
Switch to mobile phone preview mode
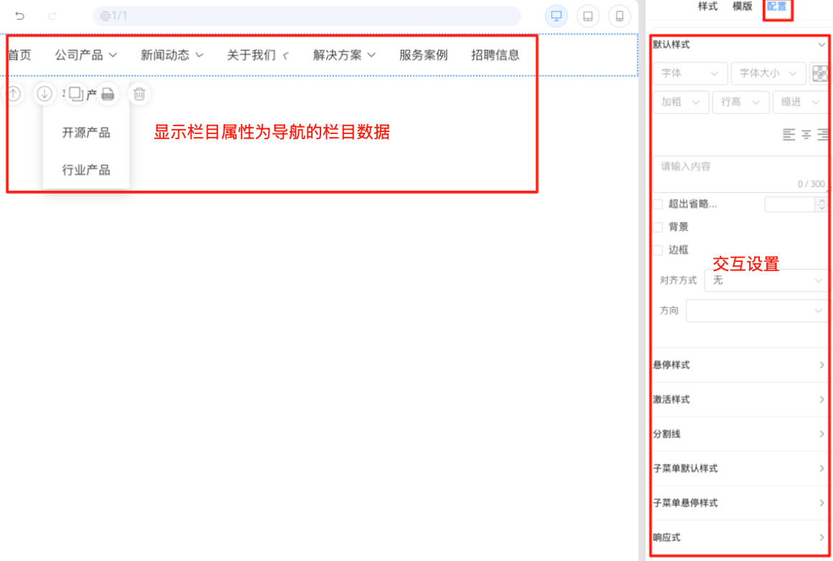619,16
